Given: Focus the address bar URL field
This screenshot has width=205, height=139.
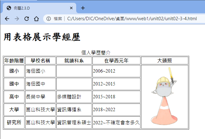Looking at the screenshot, I should [132, 19].
